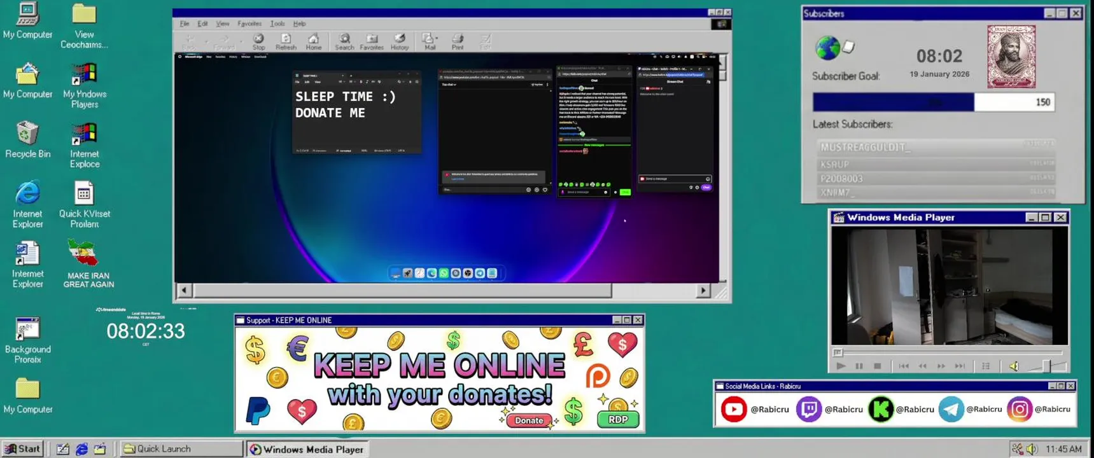This screenshot has height=458, width=1094.
Task: Open the Background Proratx icon
Action: tap(27, 329)
